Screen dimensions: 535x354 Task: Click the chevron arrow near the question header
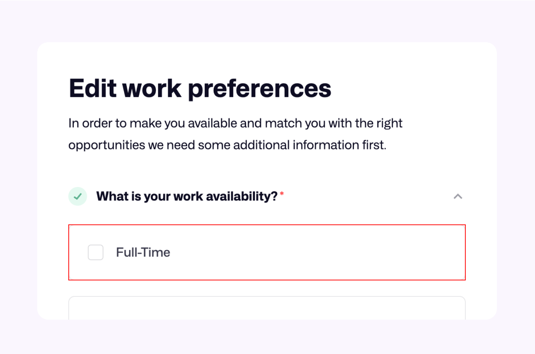tap(458, 196)
